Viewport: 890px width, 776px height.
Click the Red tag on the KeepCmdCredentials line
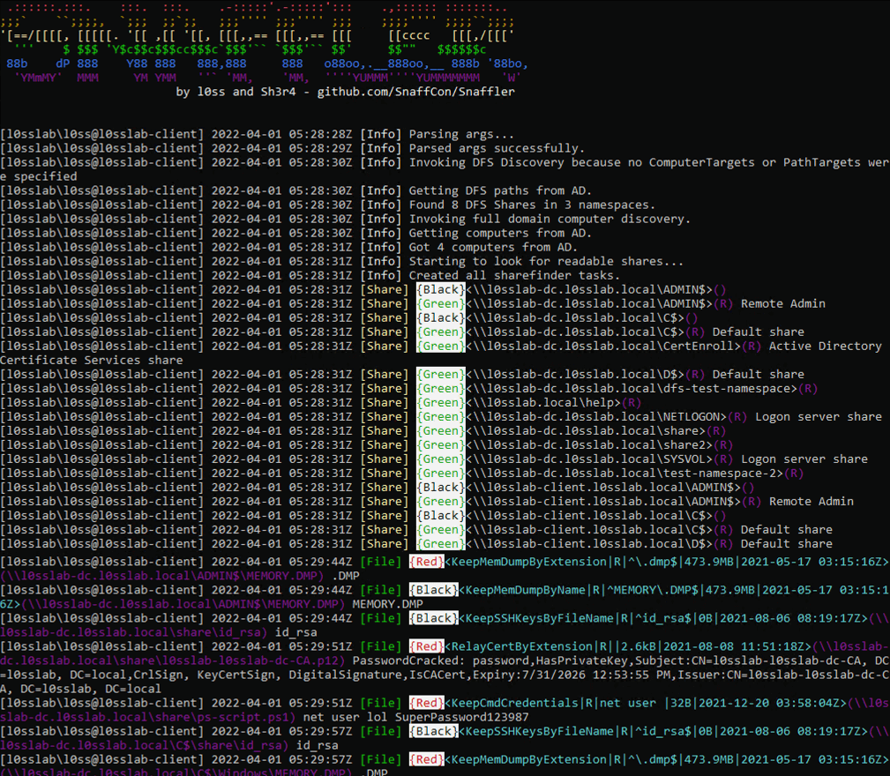tap(427, 703)
